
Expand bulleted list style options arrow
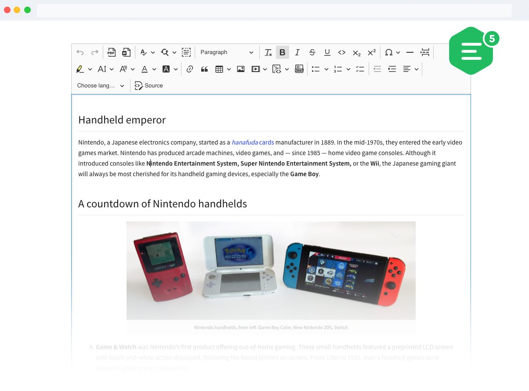[326, 69]
